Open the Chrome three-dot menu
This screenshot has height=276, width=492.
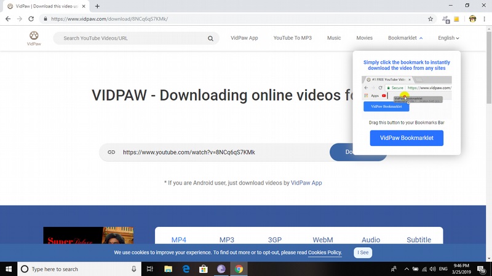click(485, 19)
